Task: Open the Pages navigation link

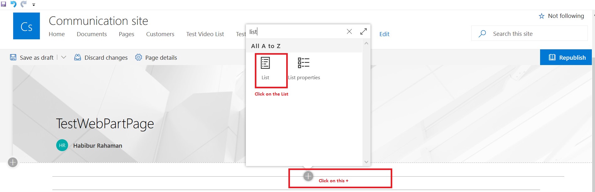Action: (126, 34)
